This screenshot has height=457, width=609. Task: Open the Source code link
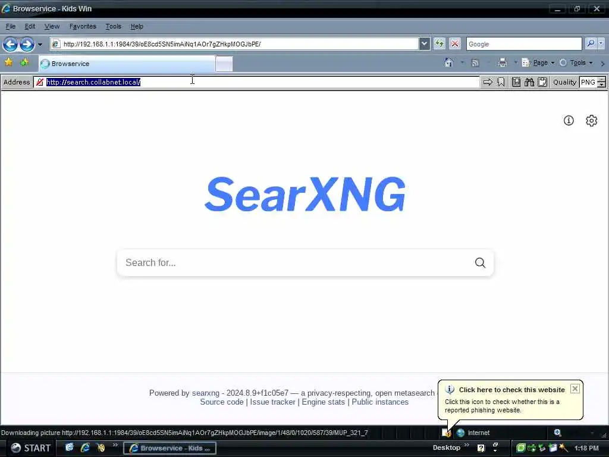(222, 402)
